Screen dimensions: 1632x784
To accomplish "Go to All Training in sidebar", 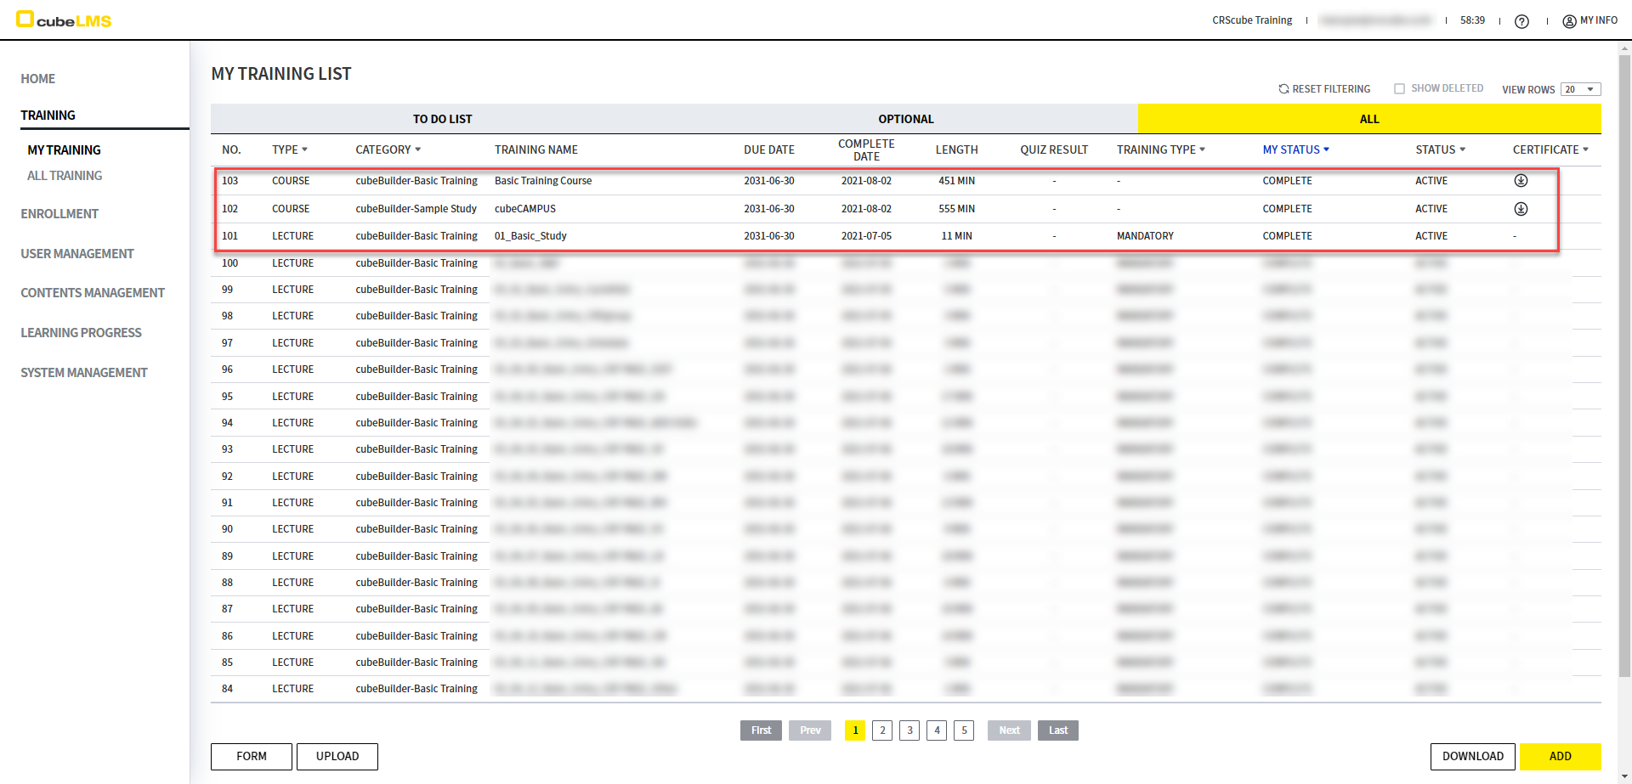I will pyautogui.click(x=65, y=176).
